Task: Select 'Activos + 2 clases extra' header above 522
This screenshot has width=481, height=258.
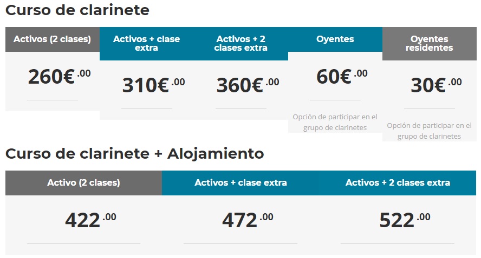Action: coord(398,183)
